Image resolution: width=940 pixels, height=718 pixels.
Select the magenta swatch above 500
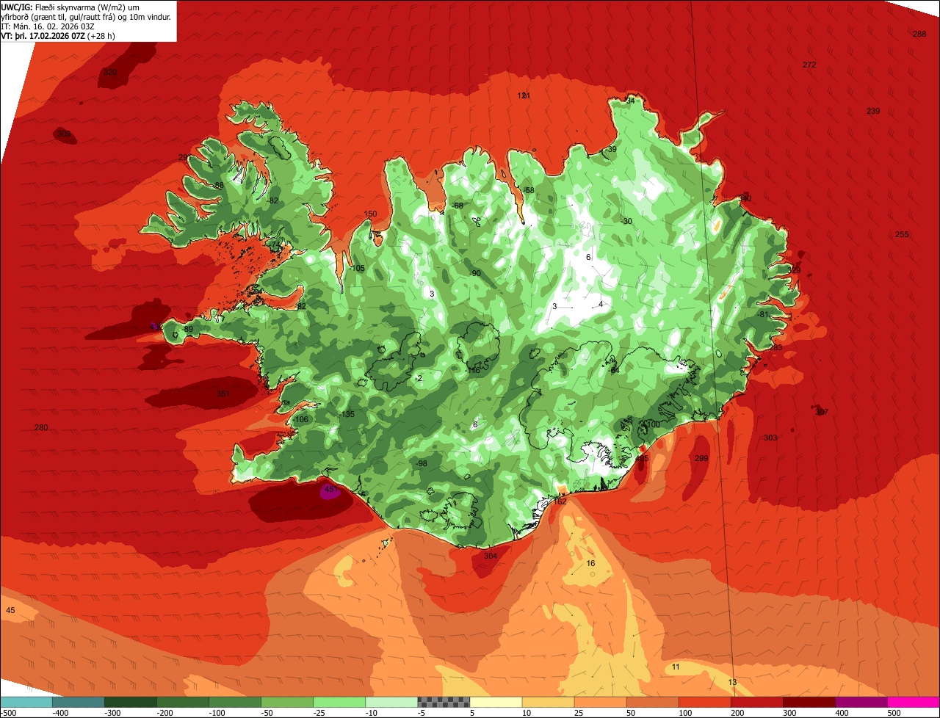point(914,702)
